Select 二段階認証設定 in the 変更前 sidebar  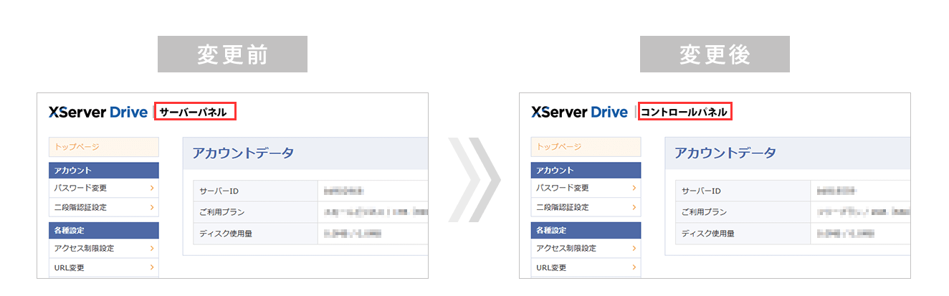(80, 207)
